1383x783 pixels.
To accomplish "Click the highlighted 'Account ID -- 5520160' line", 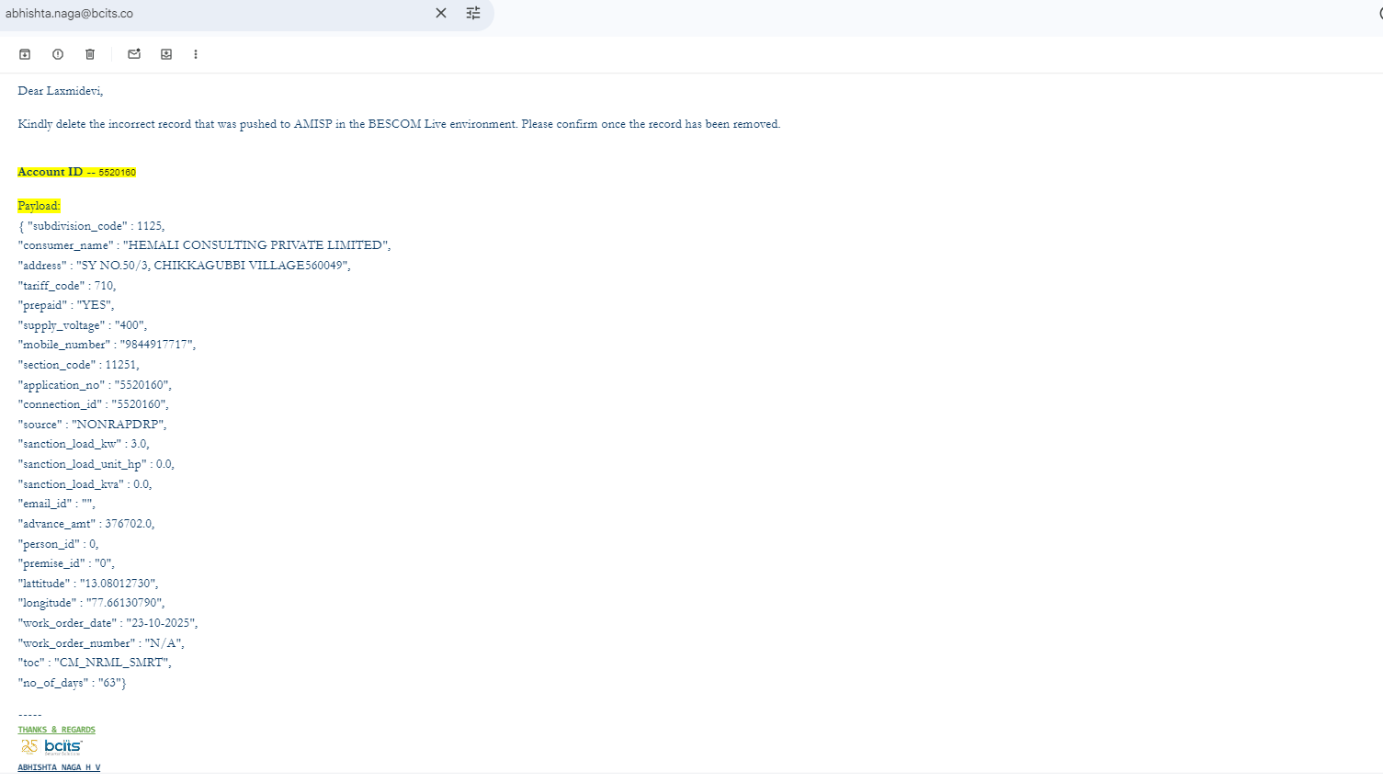I will click(77, 172).
